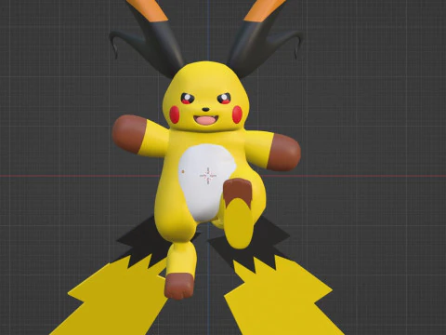Click the character's pink open mouth
This screenshot has height=335, width=446.
[x=205, y=119]
